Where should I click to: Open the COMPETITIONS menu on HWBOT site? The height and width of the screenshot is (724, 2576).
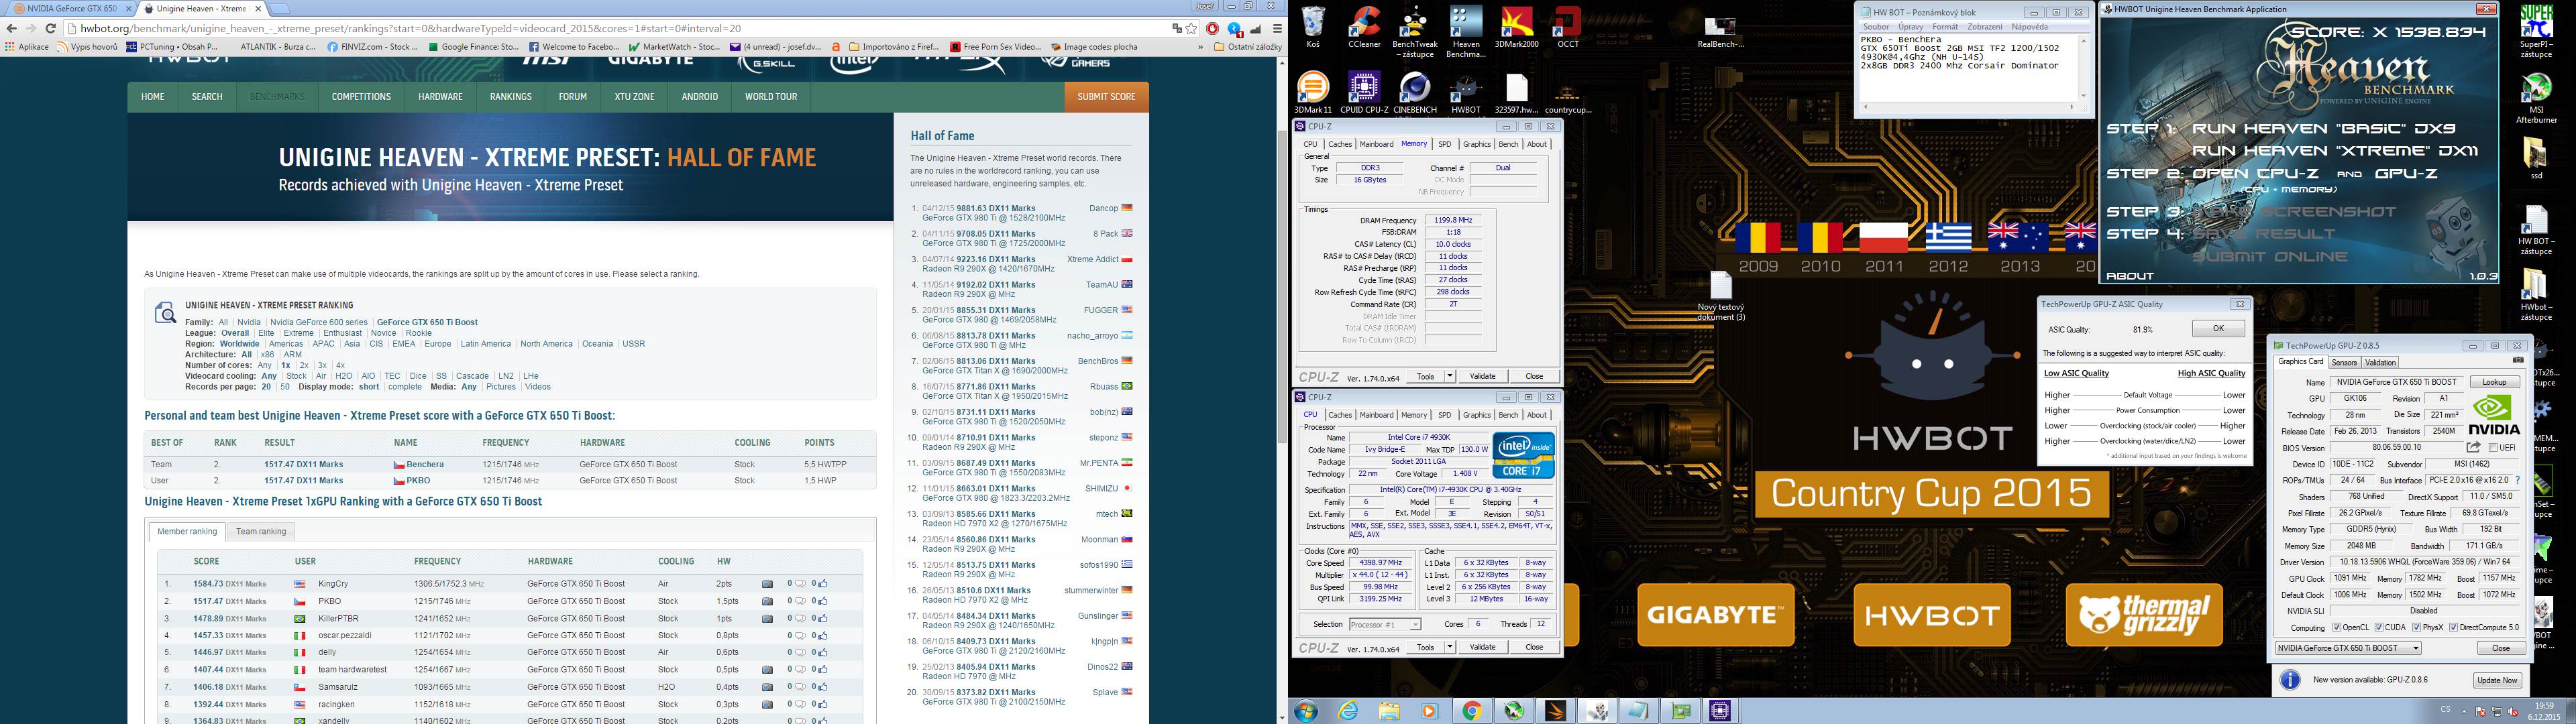pyautogui.click(x=361, y=97)
